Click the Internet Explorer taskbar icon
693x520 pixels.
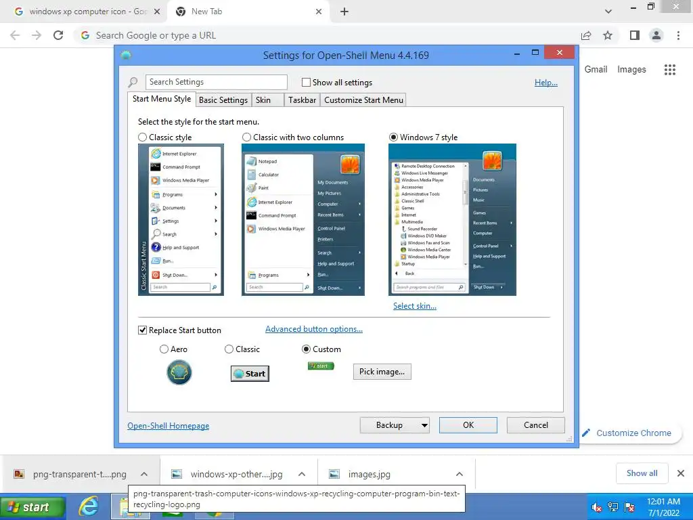click(89, 506)
